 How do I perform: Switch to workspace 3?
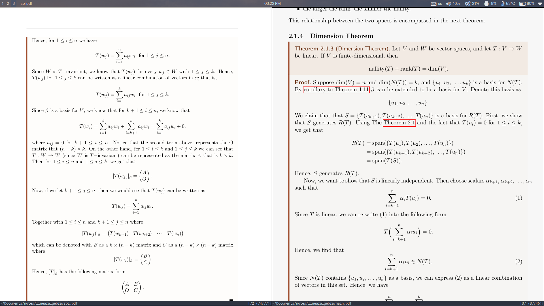pos(13,3)
